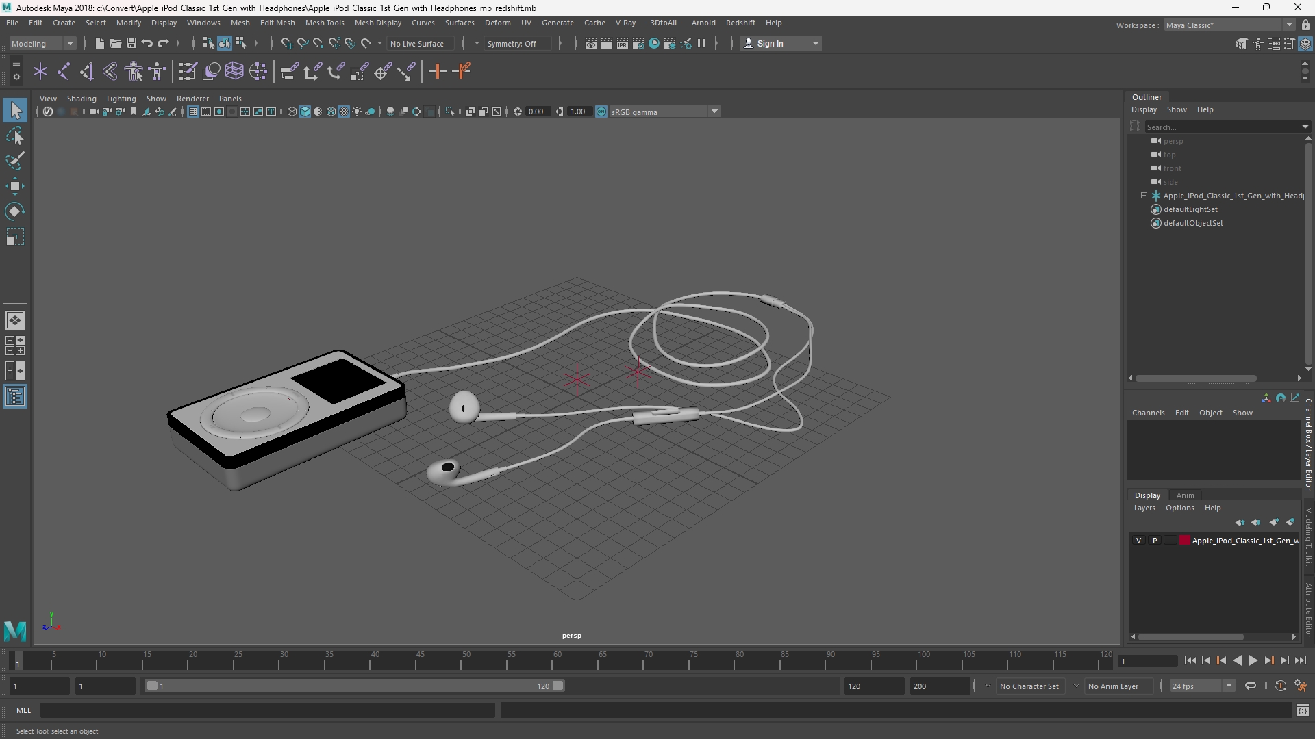The image size is (1315, 739).
Task: Go to start of playback range
Action: click(1190, 660)
